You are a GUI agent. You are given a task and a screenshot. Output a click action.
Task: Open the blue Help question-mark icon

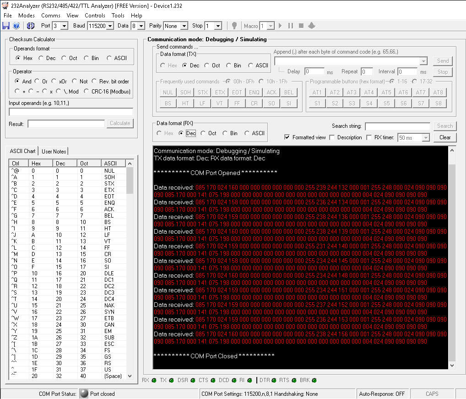tap(16, 26)
